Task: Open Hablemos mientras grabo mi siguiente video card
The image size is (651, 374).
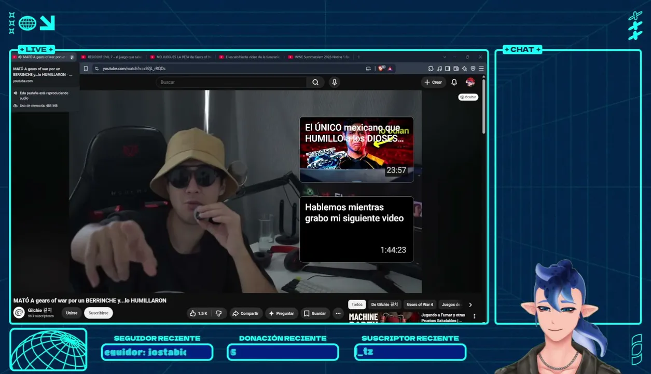Action: 356,229
